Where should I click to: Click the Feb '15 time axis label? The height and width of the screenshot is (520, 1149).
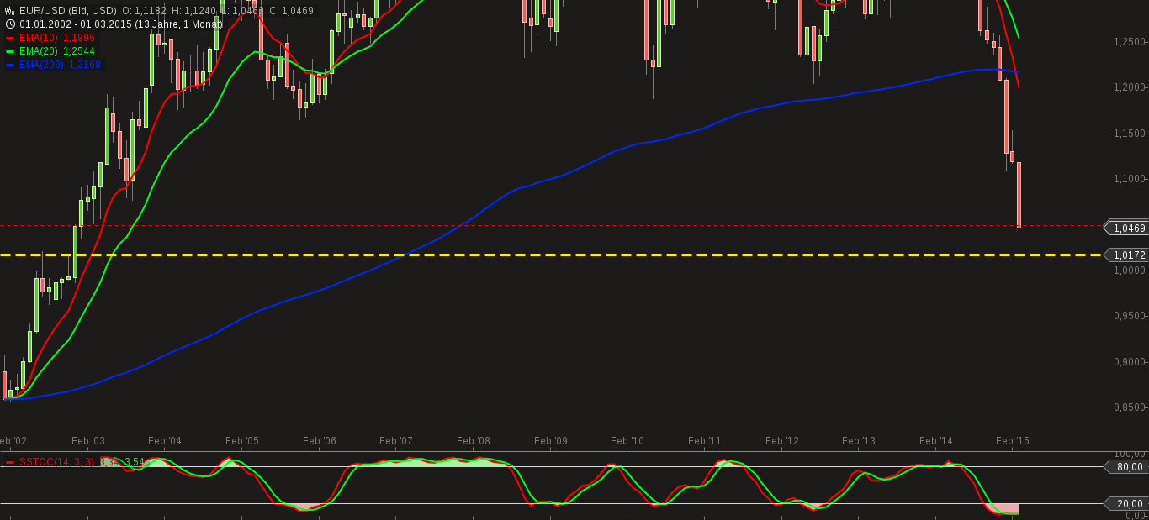tap(1013, 440)
